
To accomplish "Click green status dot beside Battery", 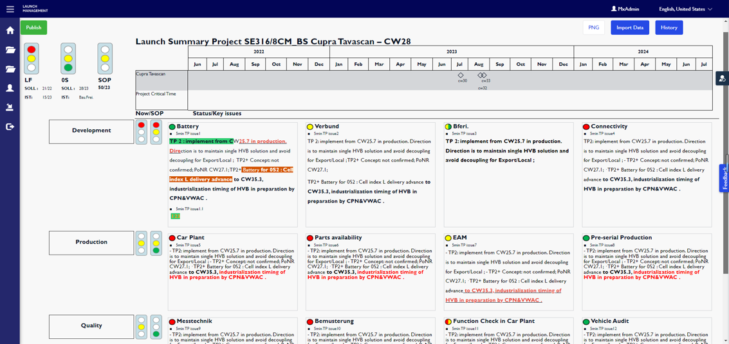I will click(x=172, y=127).
